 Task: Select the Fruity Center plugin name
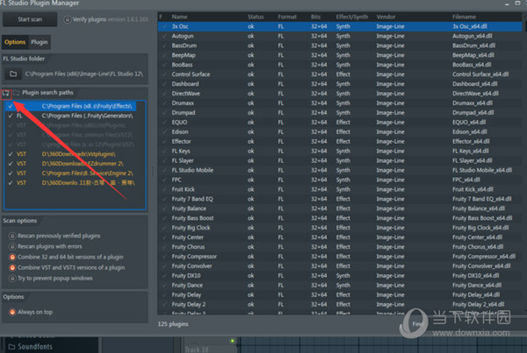(x=188, y=237)
